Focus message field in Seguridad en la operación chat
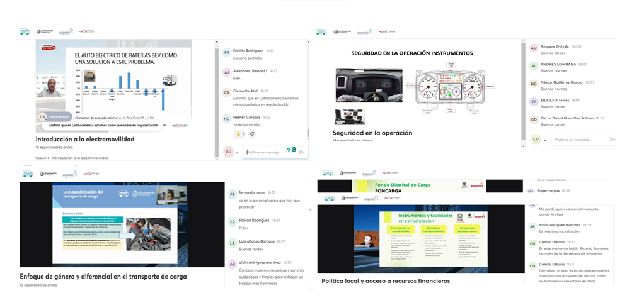This screenshot has height=298, width=627. 577,139
